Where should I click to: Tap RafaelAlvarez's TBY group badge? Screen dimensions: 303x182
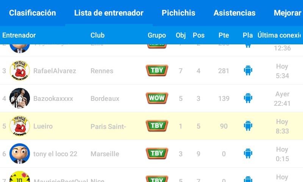click(157, 70)
